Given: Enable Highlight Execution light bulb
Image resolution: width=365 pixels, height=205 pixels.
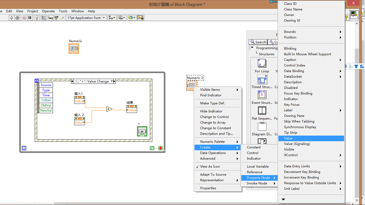Looking at the screenshot, I should (x=37, y=18).
